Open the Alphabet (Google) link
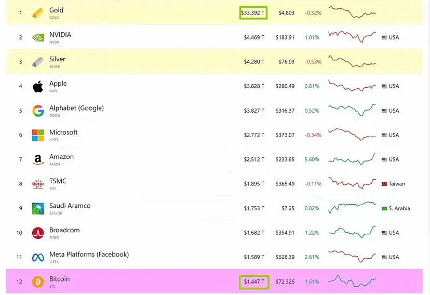430x295 pixels. (x=76, y=108)
